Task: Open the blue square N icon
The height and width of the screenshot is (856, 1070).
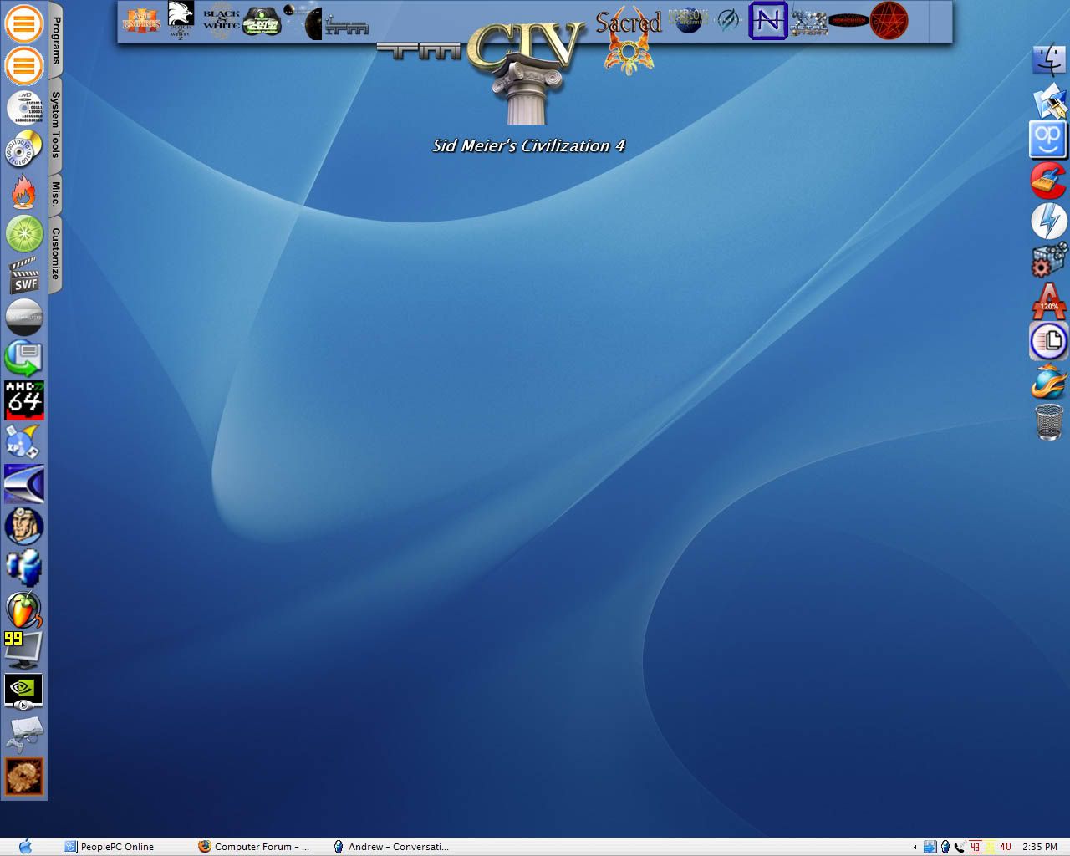Action: point(767,21)
